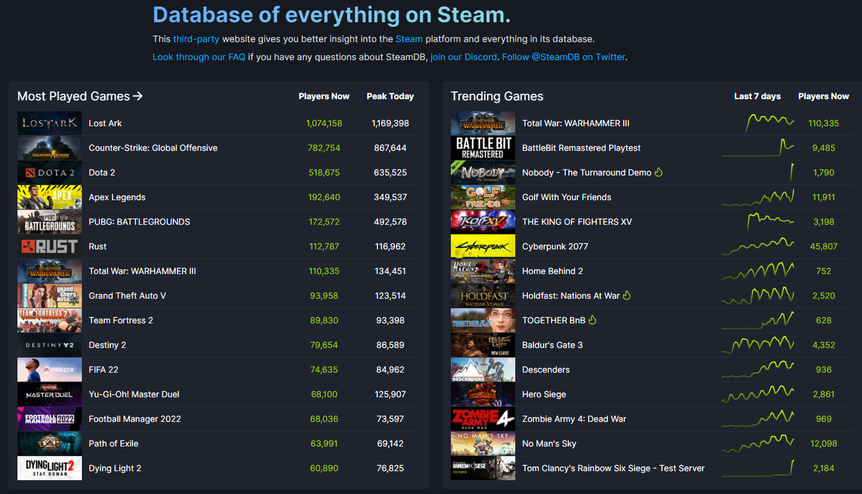Viewport: 862px width, 494px height.
Task: Click the BattleBit Remastered thumbnail in Trending
Action: pos(483,148)
